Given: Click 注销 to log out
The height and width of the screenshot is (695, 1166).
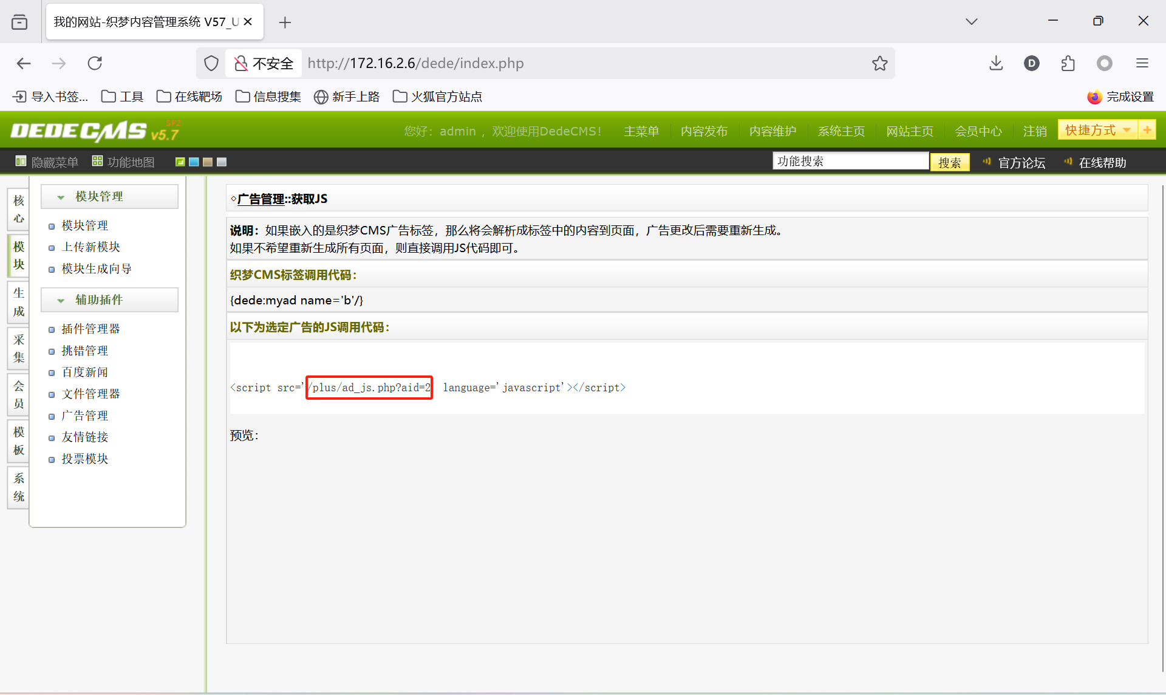Looking at the screenshot, I should (x=1035, y=131).
